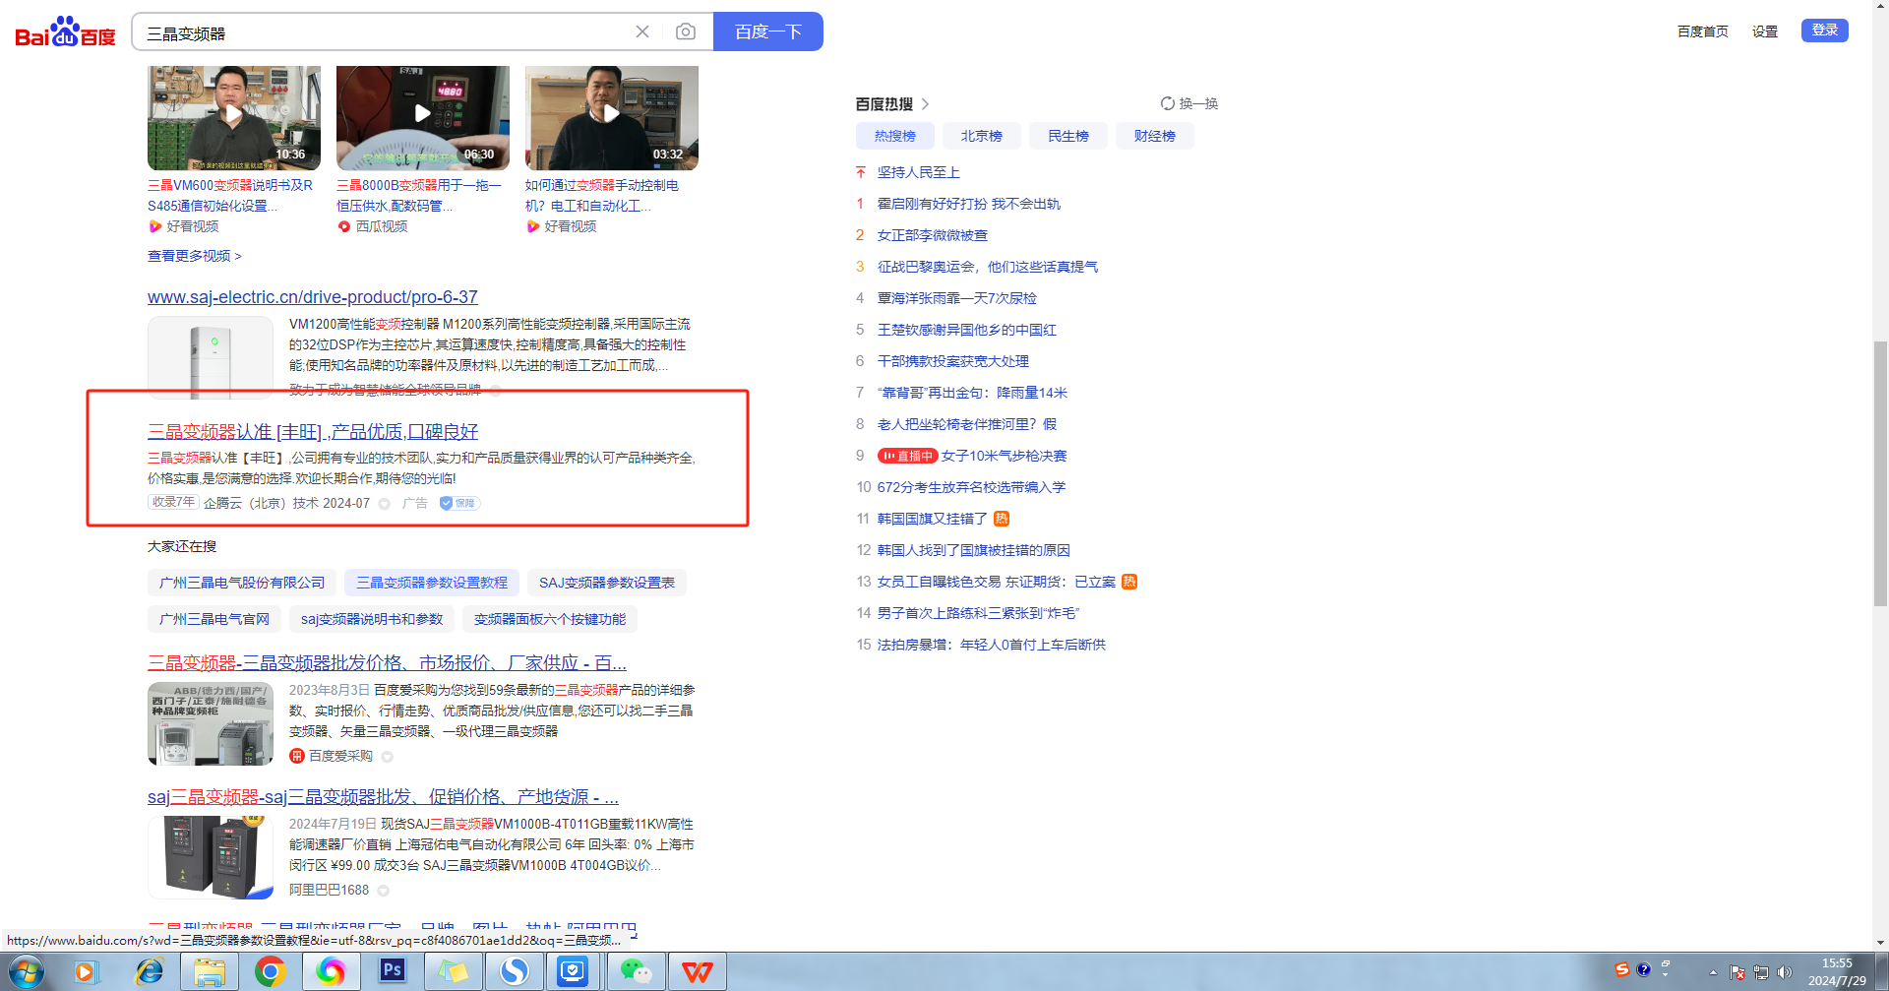Click the volume speaker tray icon
Viewport: 1889px width, 991px height.
coord(1785,972)
